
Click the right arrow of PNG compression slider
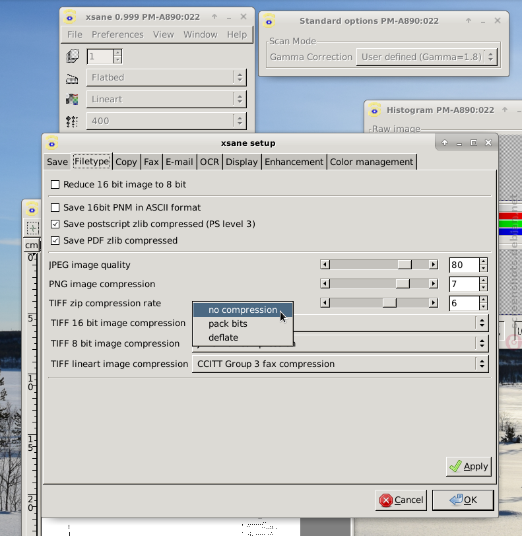(433, 284)
